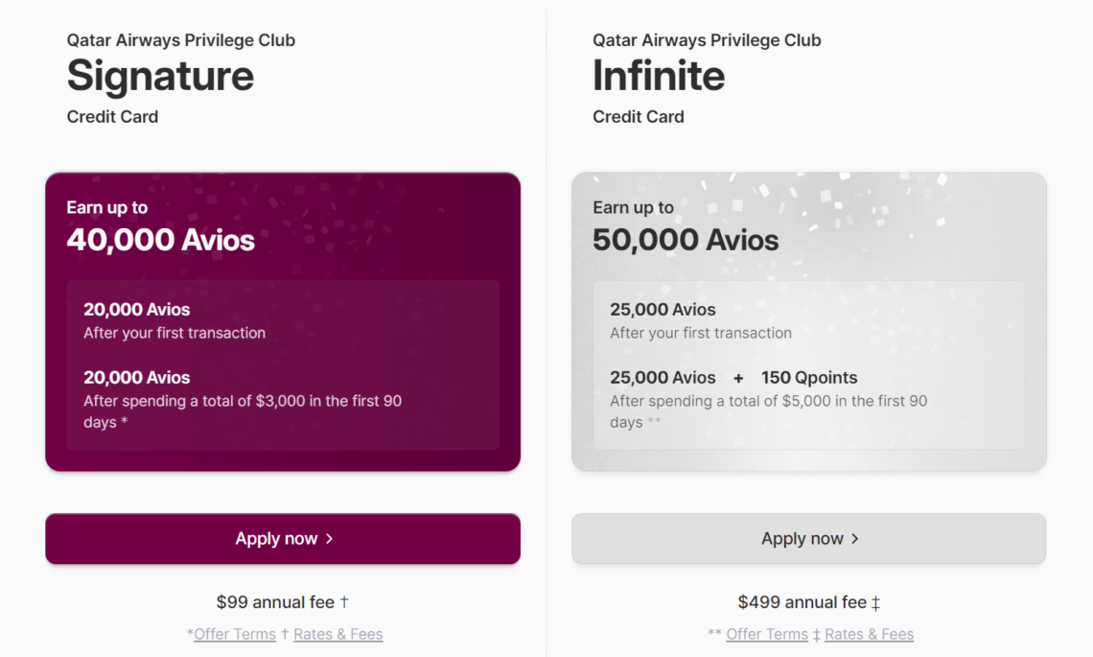Select the maroon 40,000 Avios banner
1093x657 pixels.
pos(283,321)
